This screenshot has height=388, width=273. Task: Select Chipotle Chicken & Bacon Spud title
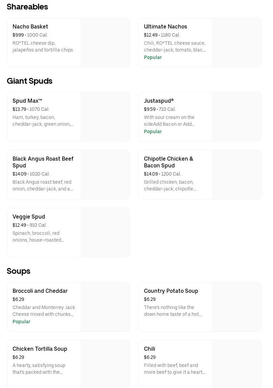pyautogui.click(x=168, y=162)
